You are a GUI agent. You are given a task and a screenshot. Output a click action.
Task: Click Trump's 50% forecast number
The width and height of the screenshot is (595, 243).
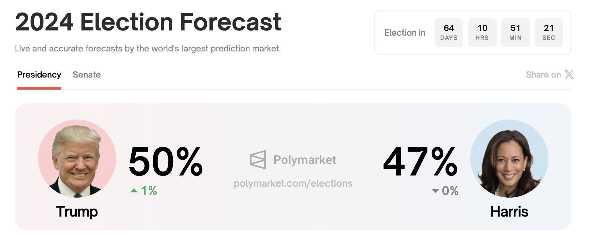[166, 161]
